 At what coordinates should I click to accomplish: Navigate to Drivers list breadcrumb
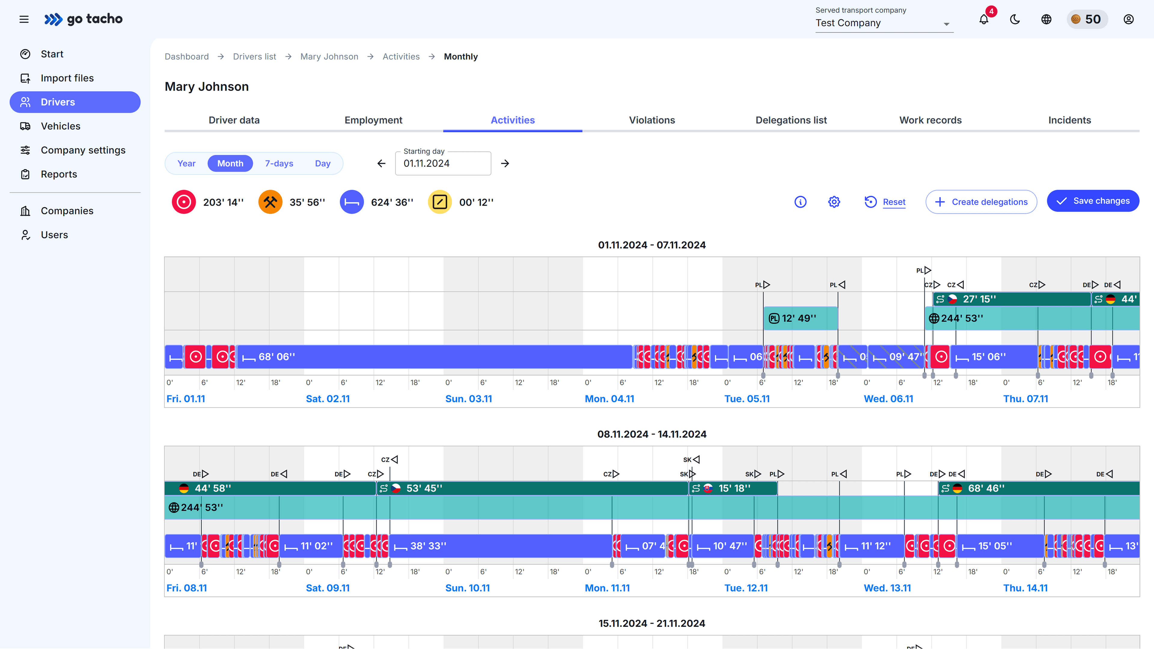tap(255, 57)
